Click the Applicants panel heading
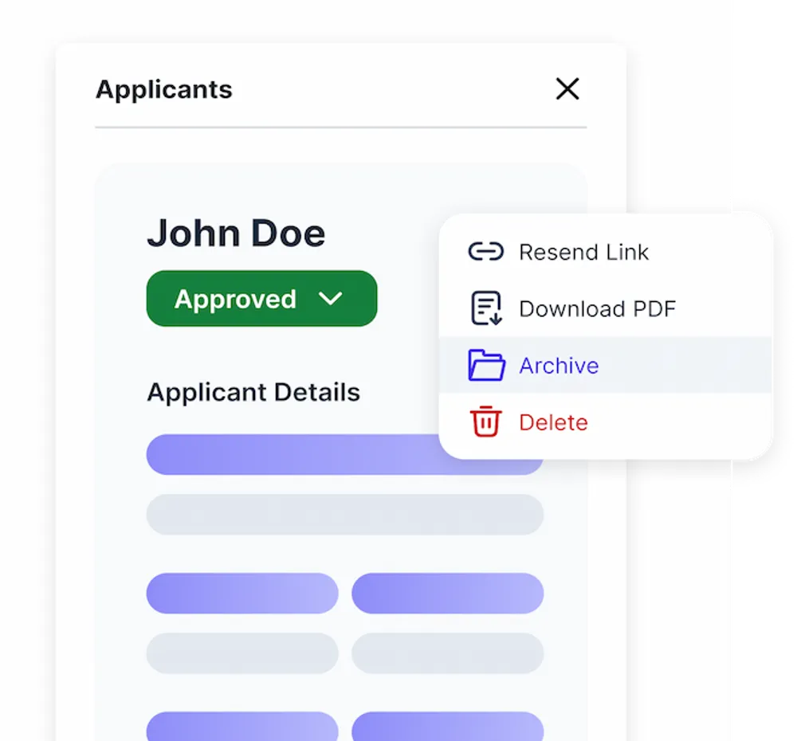 point(163,89)
